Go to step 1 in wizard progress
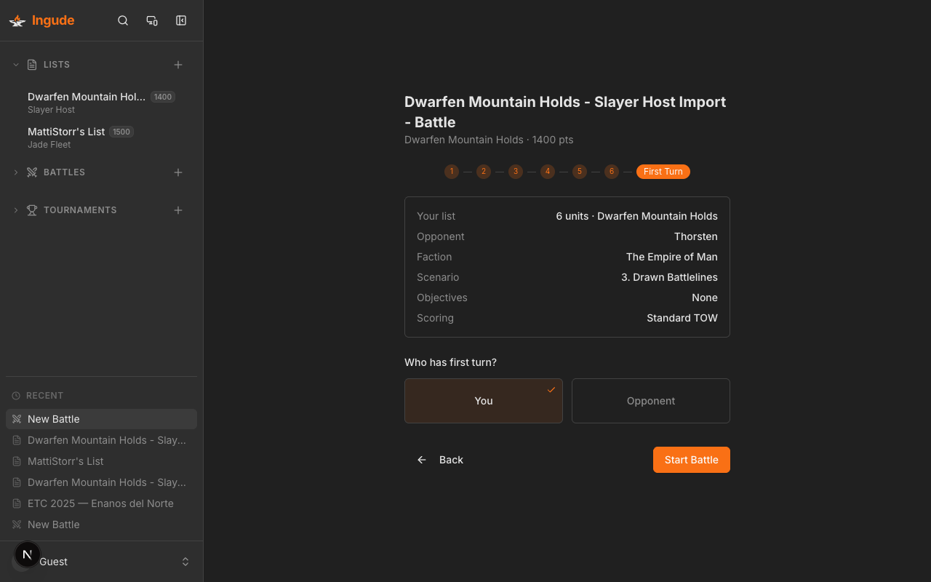The image size is (931, 582). (x=452, y=172)
